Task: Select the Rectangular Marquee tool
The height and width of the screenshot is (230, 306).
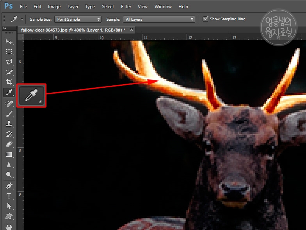Action: tap(9, 51)
